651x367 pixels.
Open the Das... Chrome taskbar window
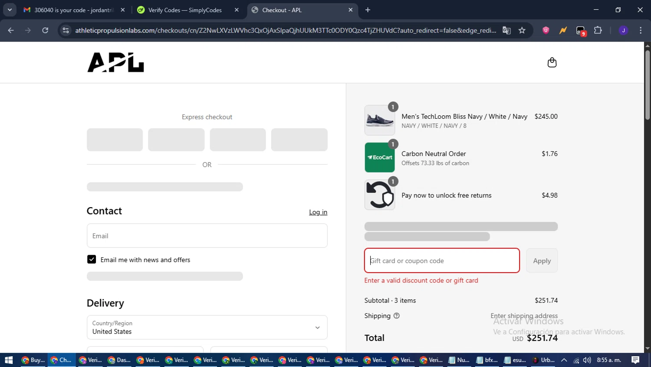pos(119,360)
